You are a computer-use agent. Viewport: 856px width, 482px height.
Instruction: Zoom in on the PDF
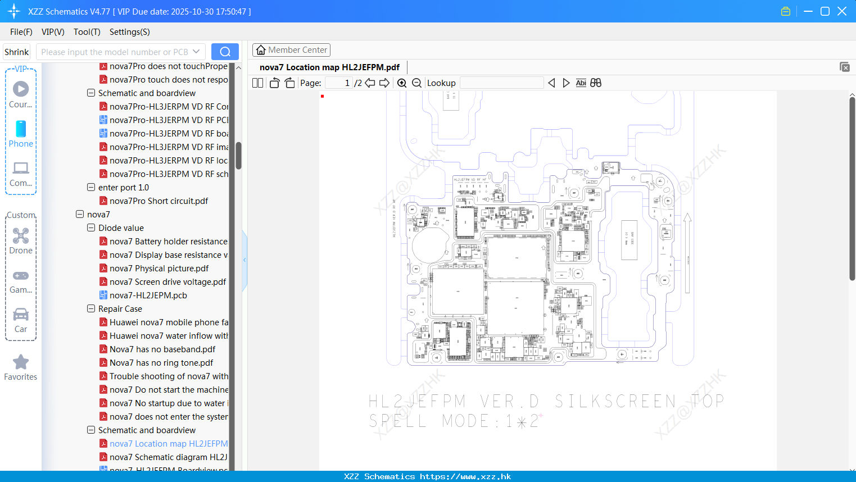pos(402,83)
